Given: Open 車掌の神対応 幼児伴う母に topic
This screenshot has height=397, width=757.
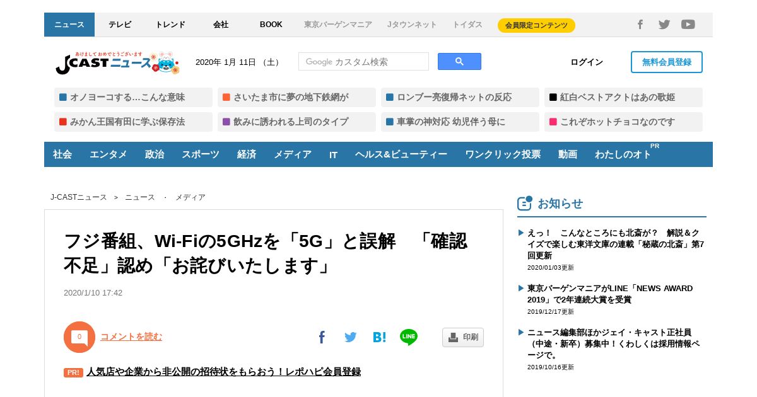Looking at the screenshot, I should [x=460, y=122].
